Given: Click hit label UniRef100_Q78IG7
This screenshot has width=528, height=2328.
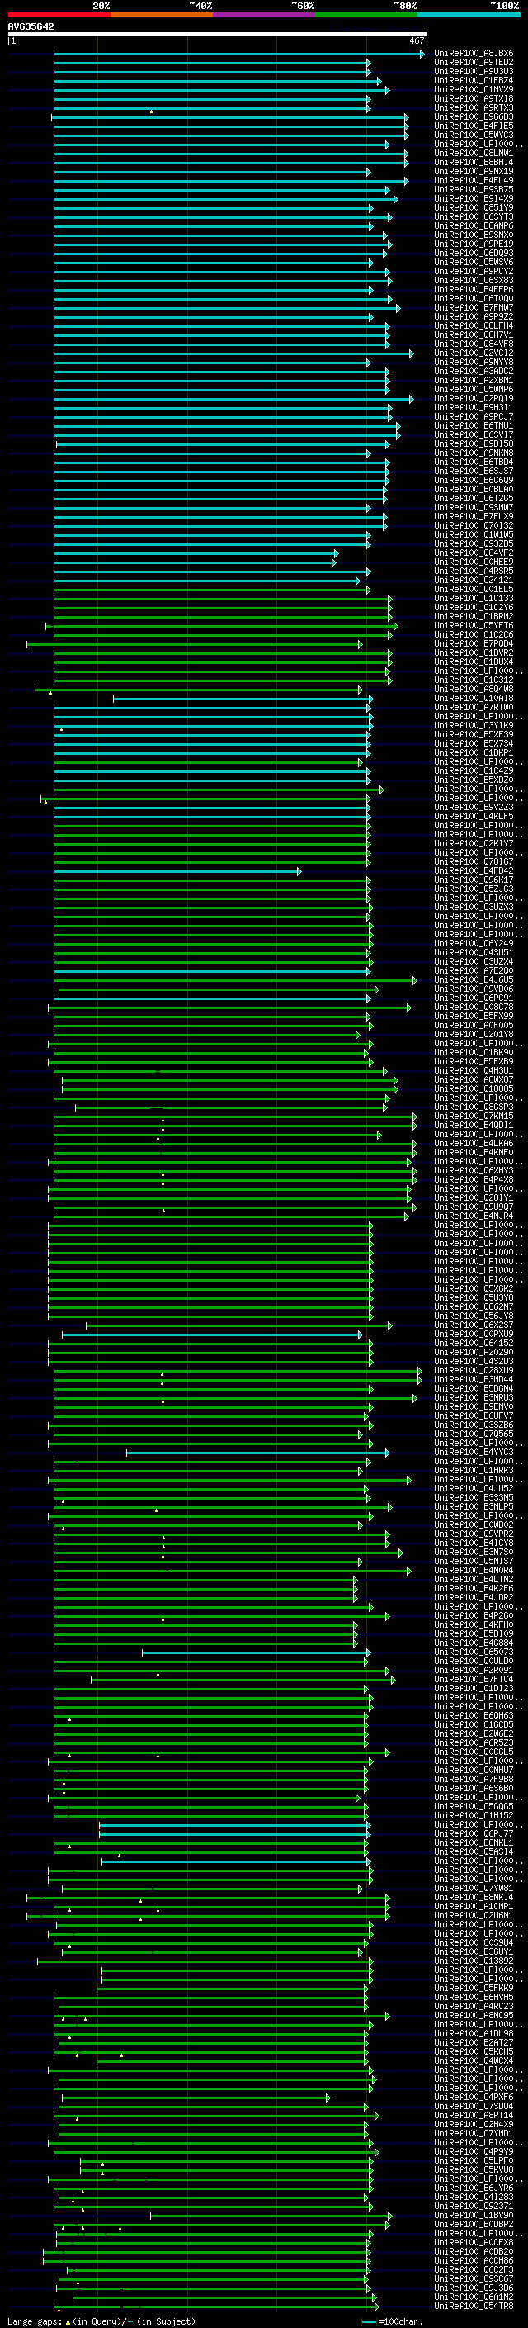Looking at the screenshot, I should [473, 862].
